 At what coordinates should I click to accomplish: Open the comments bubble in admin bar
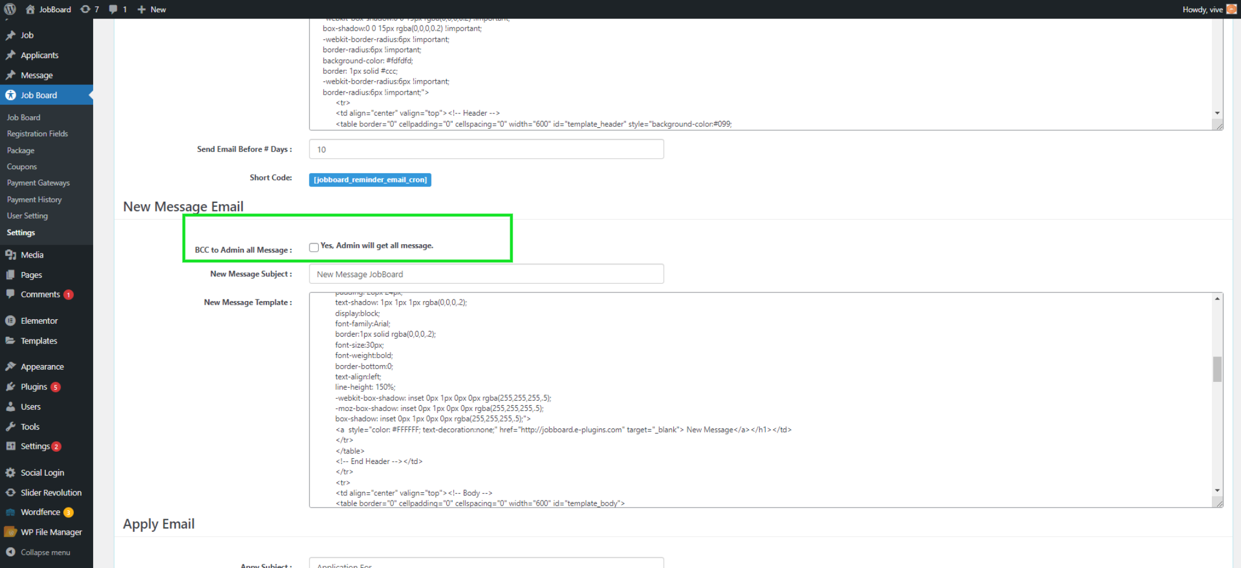(117, 9)
